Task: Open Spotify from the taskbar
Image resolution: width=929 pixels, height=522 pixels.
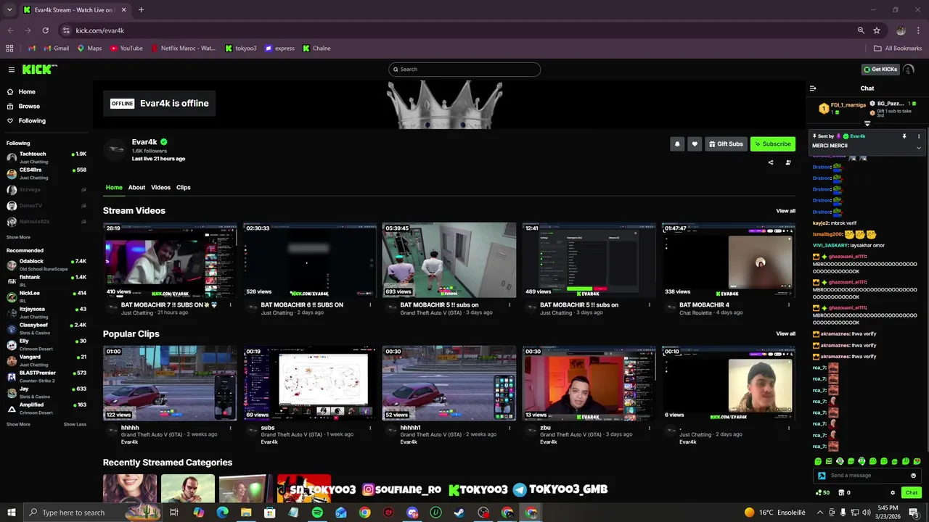Action: pos(317,513)
